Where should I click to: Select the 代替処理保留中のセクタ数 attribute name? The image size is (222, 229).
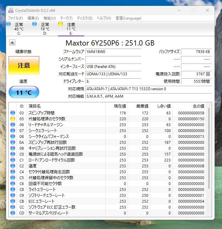pyautogui.click(x=51, y=178)
